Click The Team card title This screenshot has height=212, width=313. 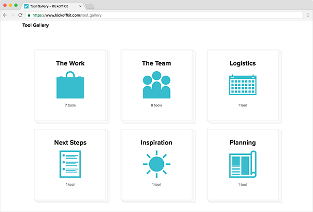pos(156,63)
